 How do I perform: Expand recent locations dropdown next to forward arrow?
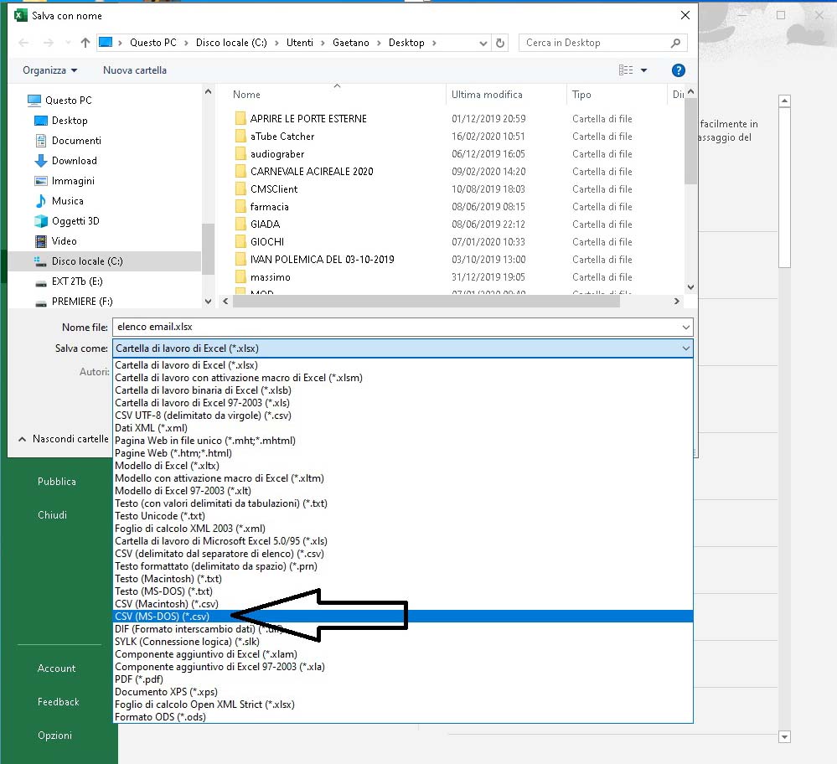tap(67, 43)
